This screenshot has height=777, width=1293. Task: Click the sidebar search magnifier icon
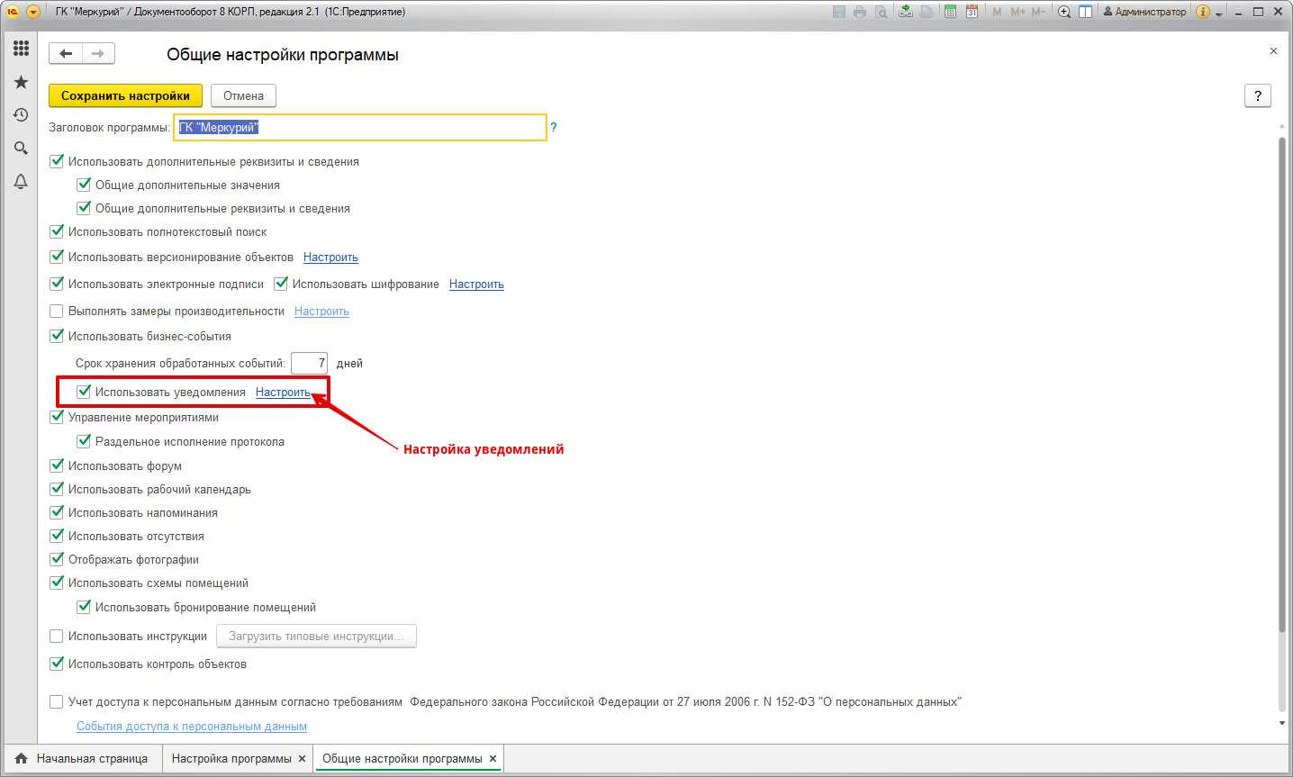click(x=21, y=149)
